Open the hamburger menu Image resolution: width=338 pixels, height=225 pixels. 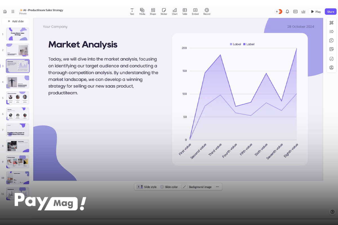tap(13, 12)
